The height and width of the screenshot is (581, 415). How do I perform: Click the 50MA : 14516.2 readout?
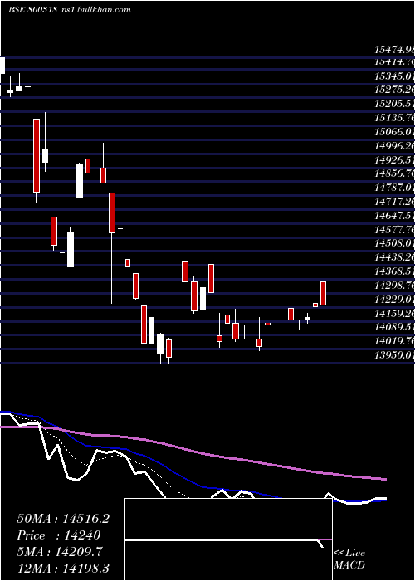(x=63, y=519)
